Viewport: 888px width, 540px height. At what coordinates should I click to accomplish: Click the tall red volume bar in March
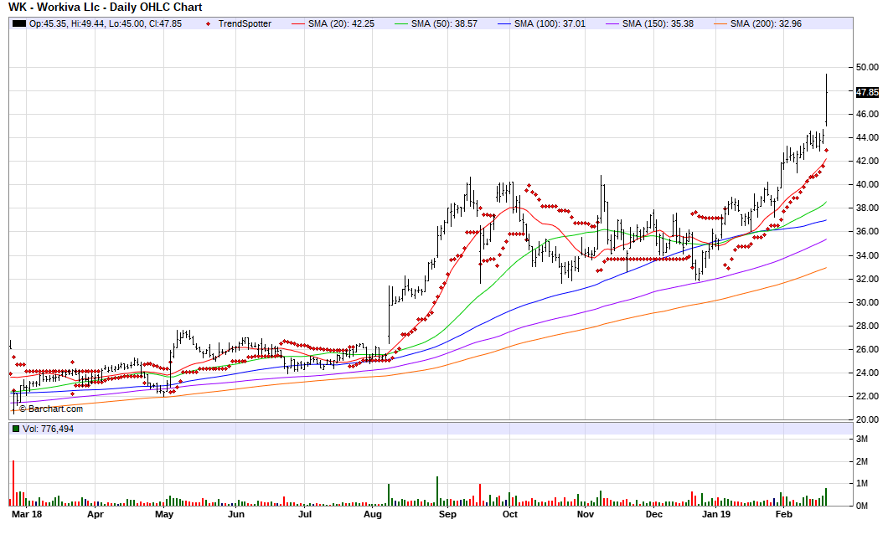point(13,483)
